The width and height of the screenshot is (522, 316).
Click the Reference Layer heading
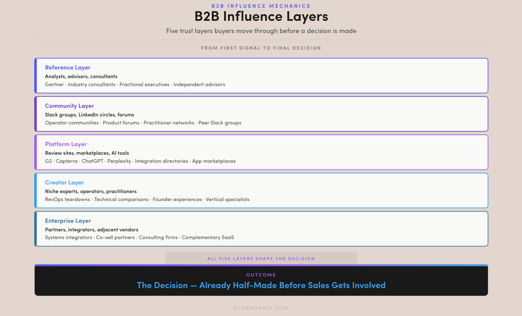(x=68, y=68)
